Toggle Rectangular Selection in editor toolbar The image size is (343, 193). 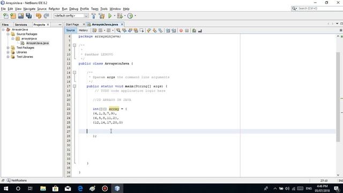[141, 31]
